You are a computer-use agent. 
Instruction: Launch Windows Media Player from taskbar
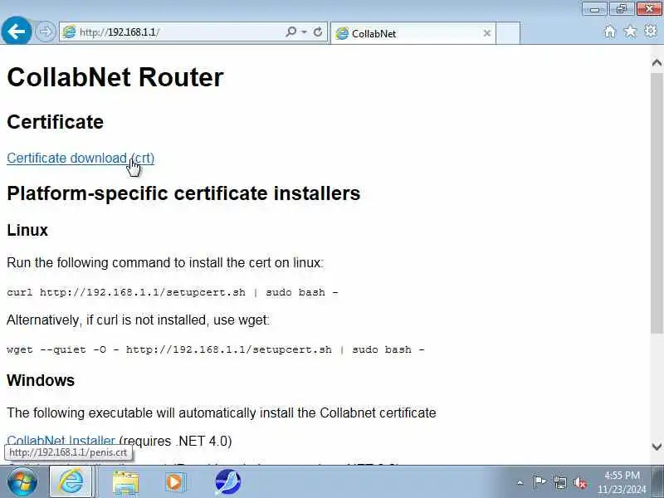tap(174, 482)
